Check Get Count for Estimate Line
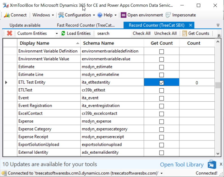 tap(161, 75)
